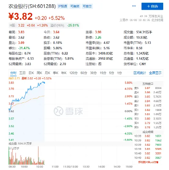This screenshot has height=170, width=169.
Task: Click the 市盈率(TTM) value 5.13
Action: pos(148,43)
